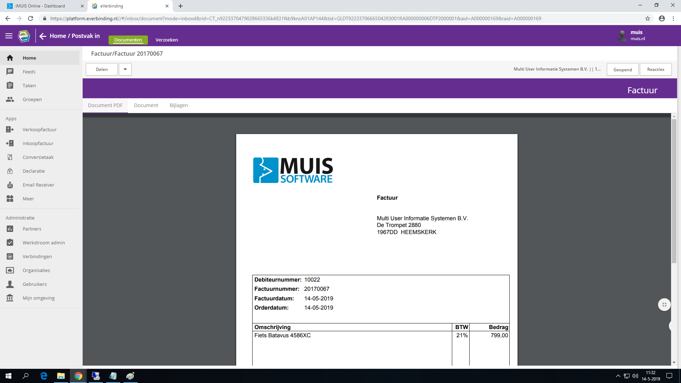Open Inkoopfactuur app in sidebar
The image size is (681, 383).
click(x=38, y=144)
